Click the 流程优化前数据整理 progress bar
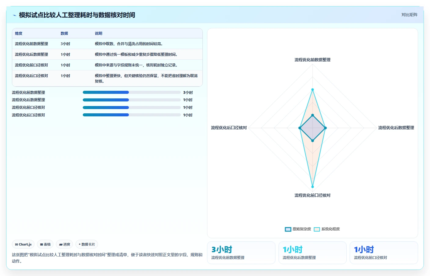 [132, 92]
